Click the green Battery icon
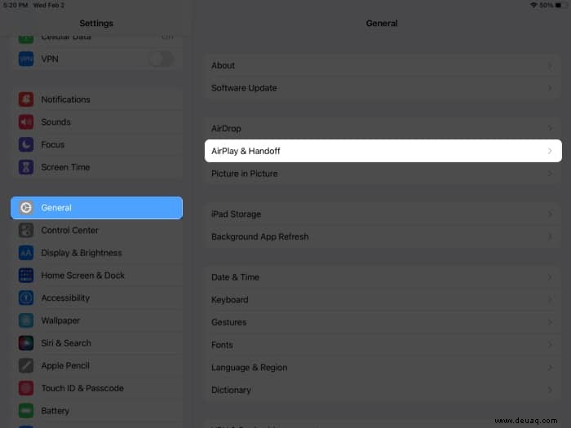Screen dimensions: 571x428 [26, 411]
